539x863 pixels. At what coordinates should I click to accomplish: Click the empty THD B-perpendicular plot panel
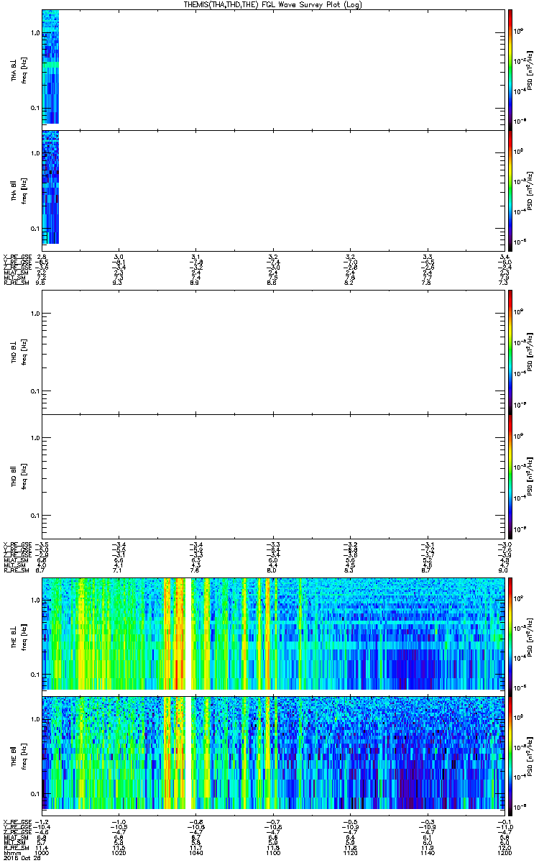[273, 351]
